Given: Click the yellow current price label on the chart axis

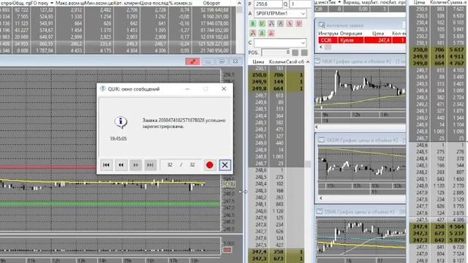Looking at the screenshot, I should click(x=229, y=185).
